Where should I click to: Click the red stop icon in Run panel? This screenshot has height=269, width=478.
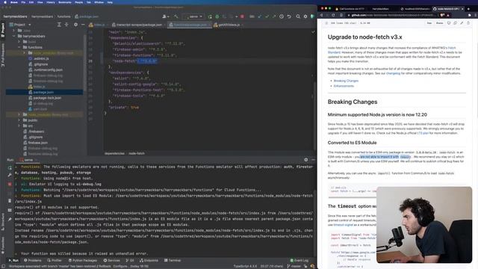[x=10, y=184]
